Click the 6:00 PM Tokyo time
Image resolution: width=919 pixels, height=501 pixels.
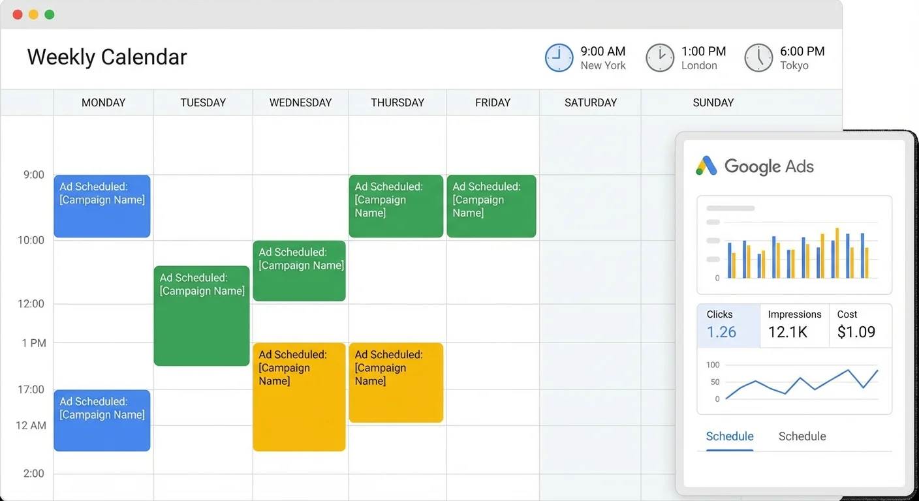coord(802,52)
